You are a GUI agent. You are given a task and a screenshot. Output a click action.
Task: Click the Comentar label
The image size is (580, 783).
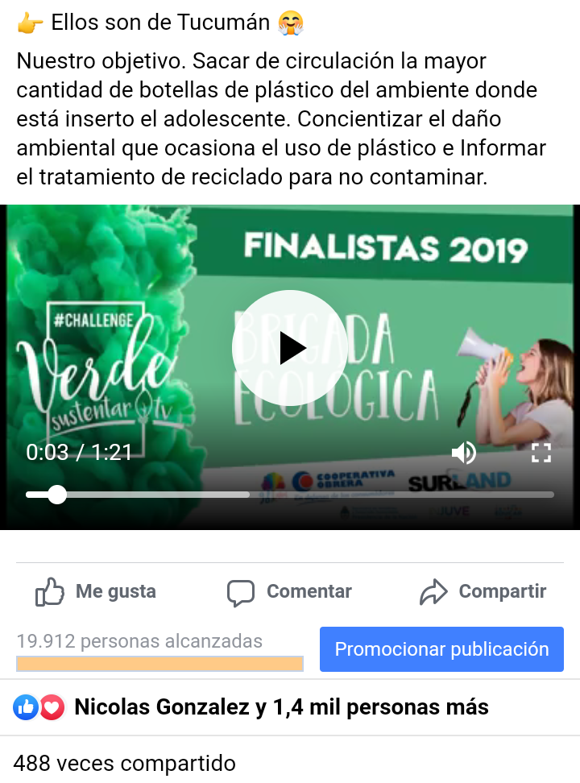tap(309, 591)
